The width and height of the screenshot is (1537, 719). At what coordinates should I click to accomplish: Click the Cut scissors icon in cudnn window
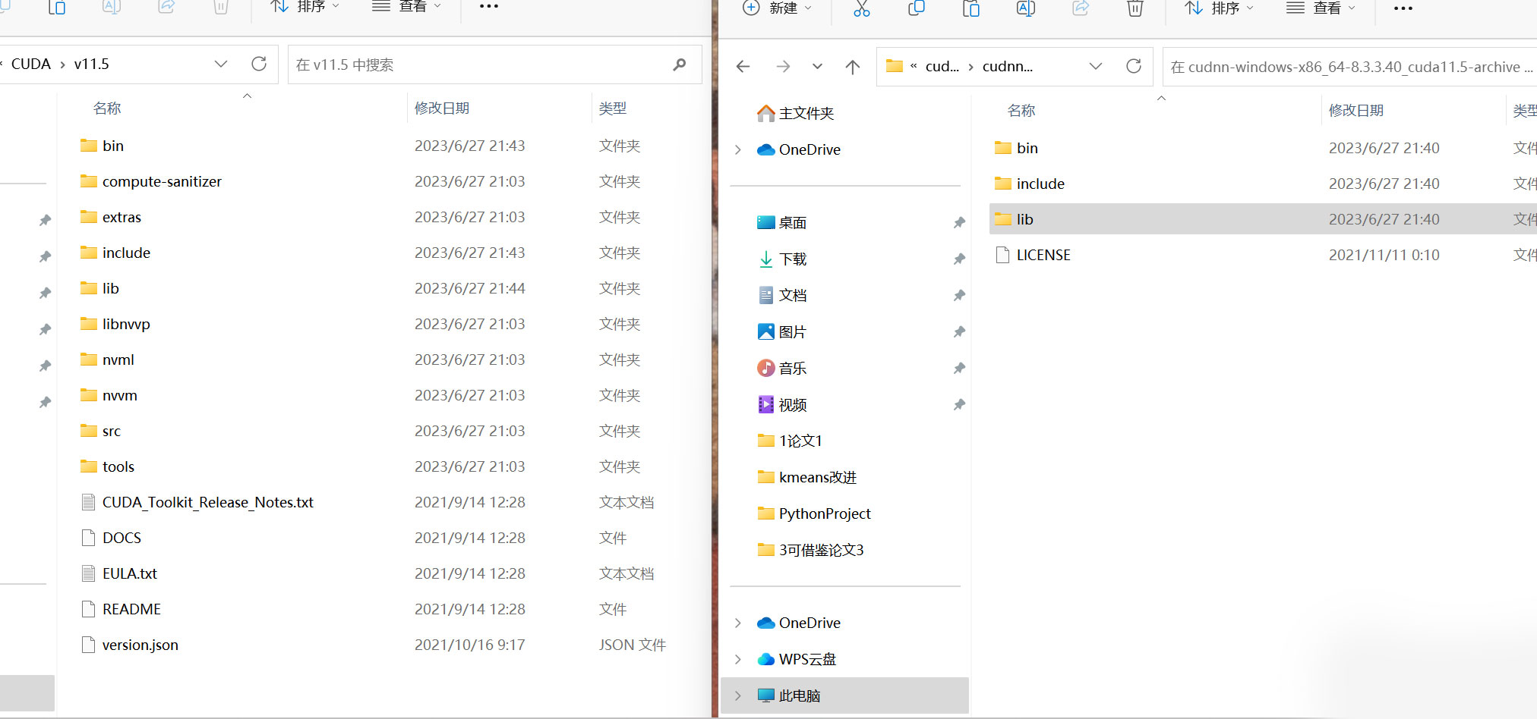[861, 8]
